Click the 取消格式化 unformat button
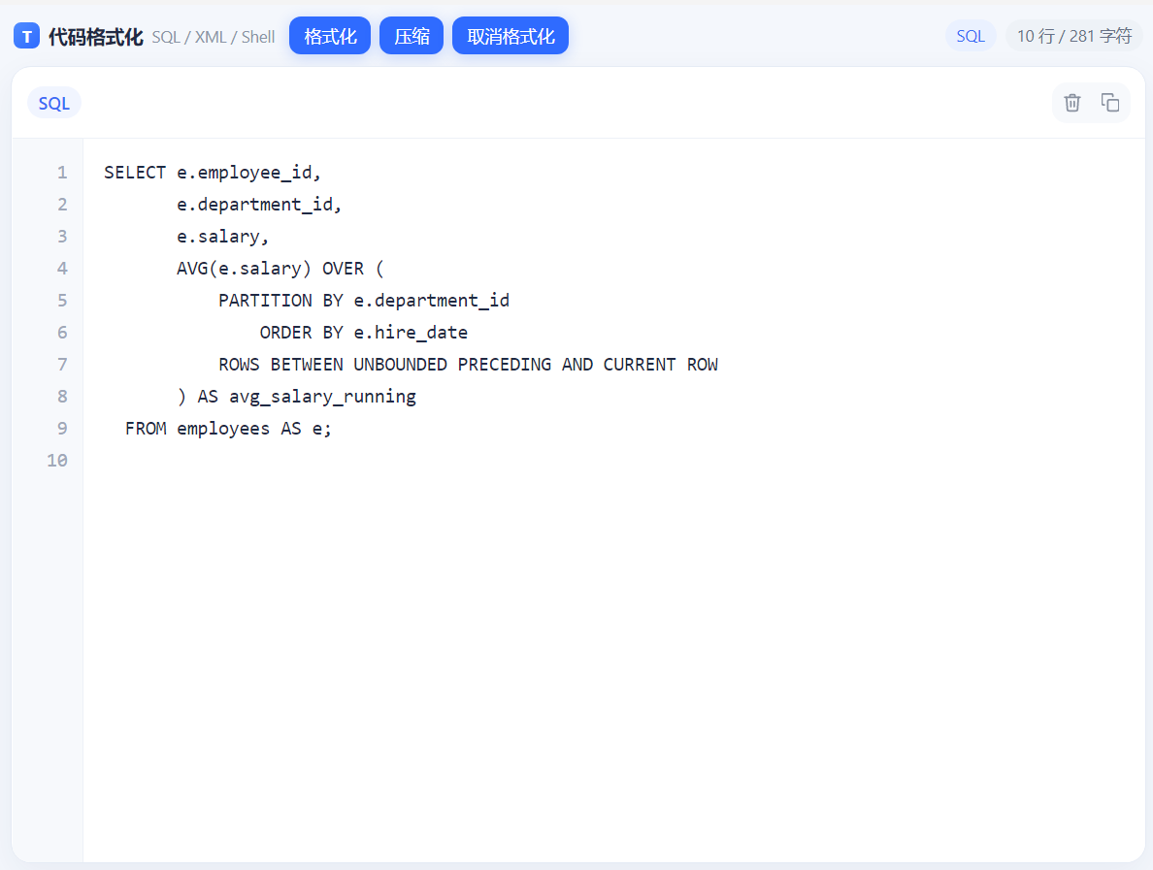This screenshot has width=1153, height=870. [511, 36]
